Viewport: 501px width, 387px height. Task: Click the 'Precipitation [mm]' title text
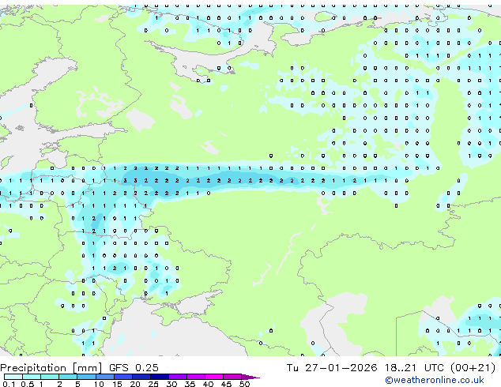51,368
